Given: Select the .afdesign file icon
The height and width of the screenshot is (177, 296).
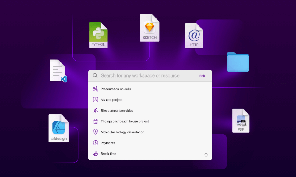Looking at the screenshot, I should [58, 128].
